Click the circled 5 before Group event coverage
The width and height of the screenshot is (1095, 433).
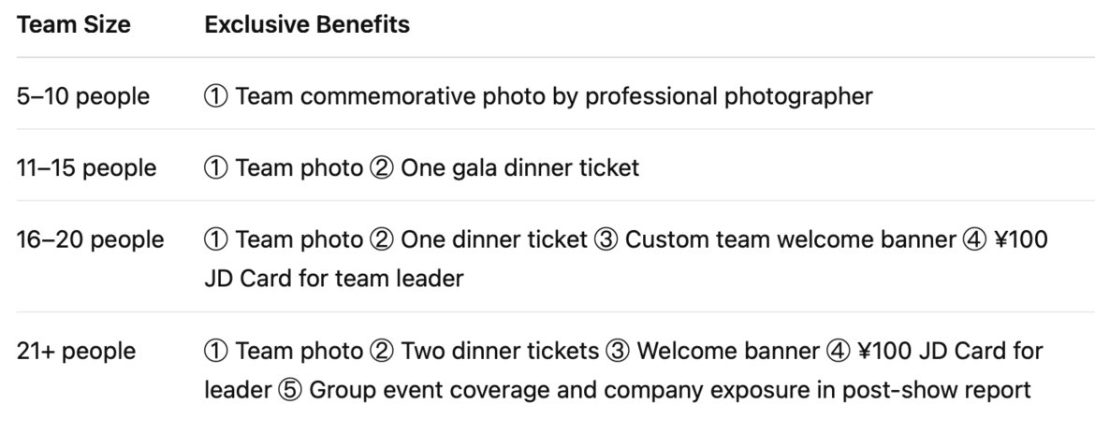290,390
